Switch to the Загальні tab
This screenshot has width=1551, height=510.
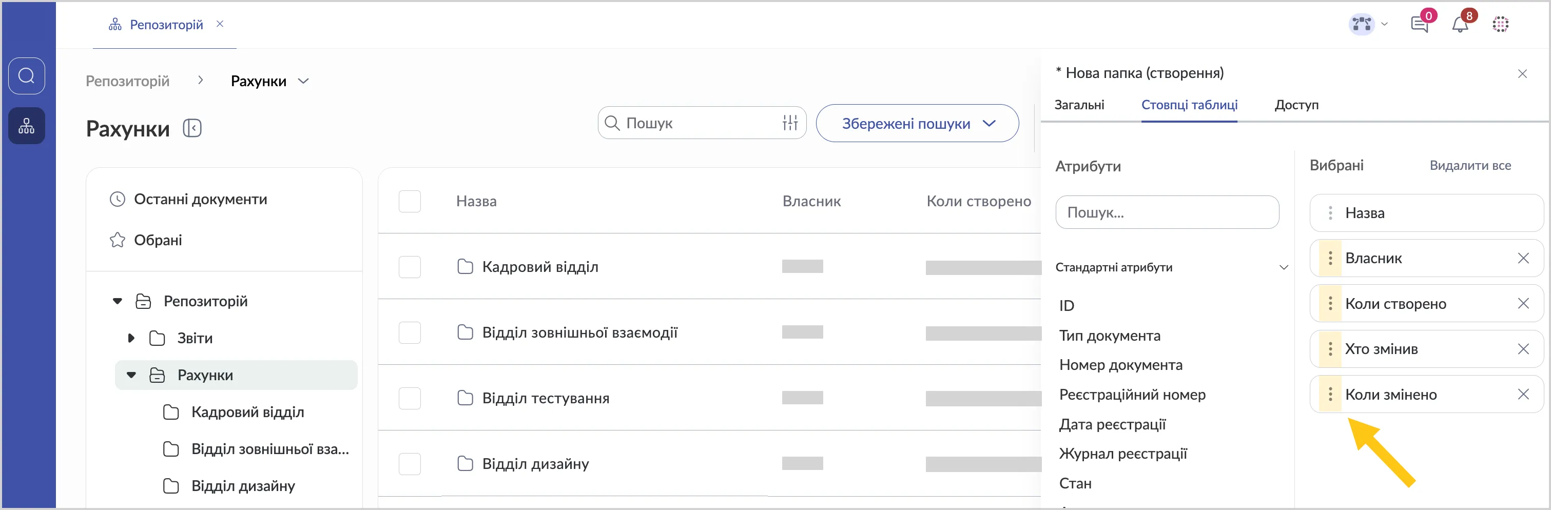(x=1079, y=105)
